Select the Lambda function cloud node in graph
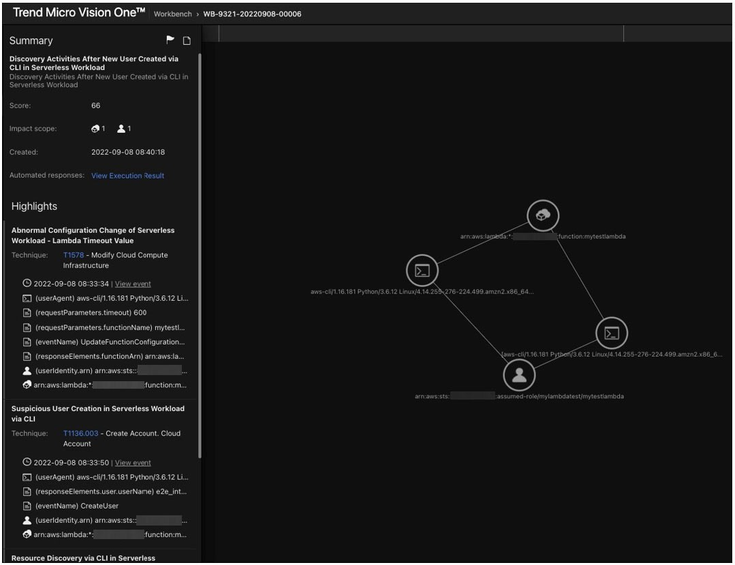735x565 pixels. point(543,216)
